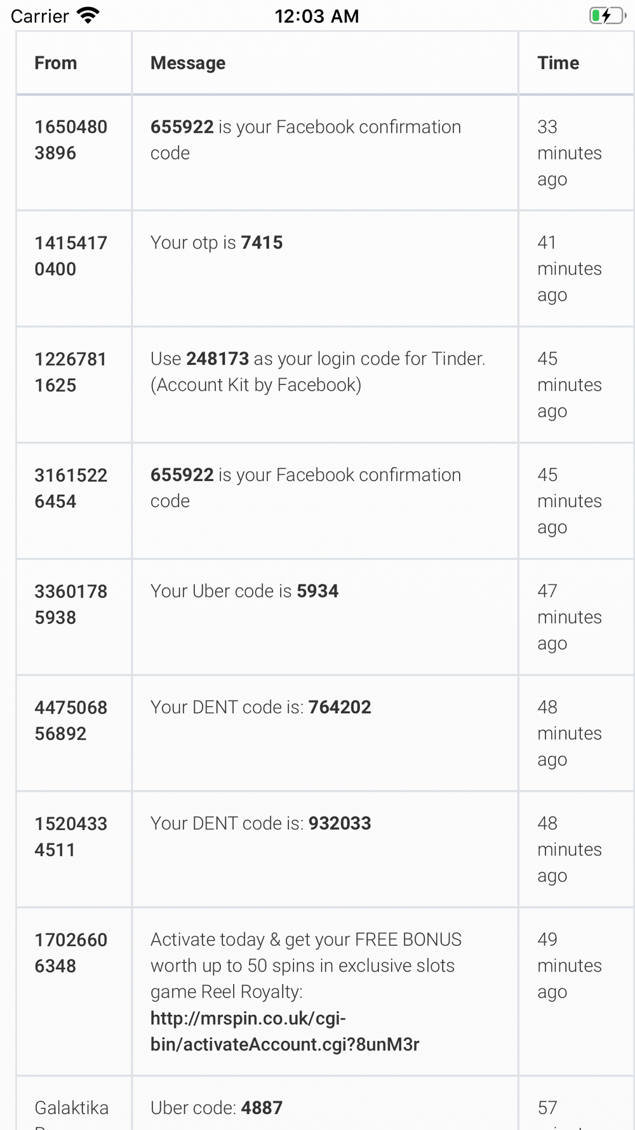Open the mrspin.co.uk activation link
Image resolution: width=635 pixels, height=1130 pixels.
coord(284,1031)
